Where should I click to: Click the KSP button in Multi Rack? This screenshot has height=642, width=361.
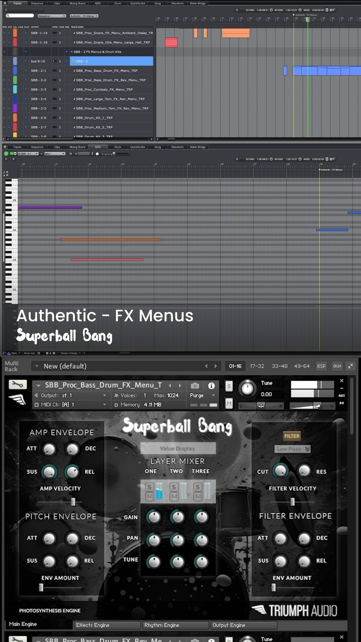321,366
